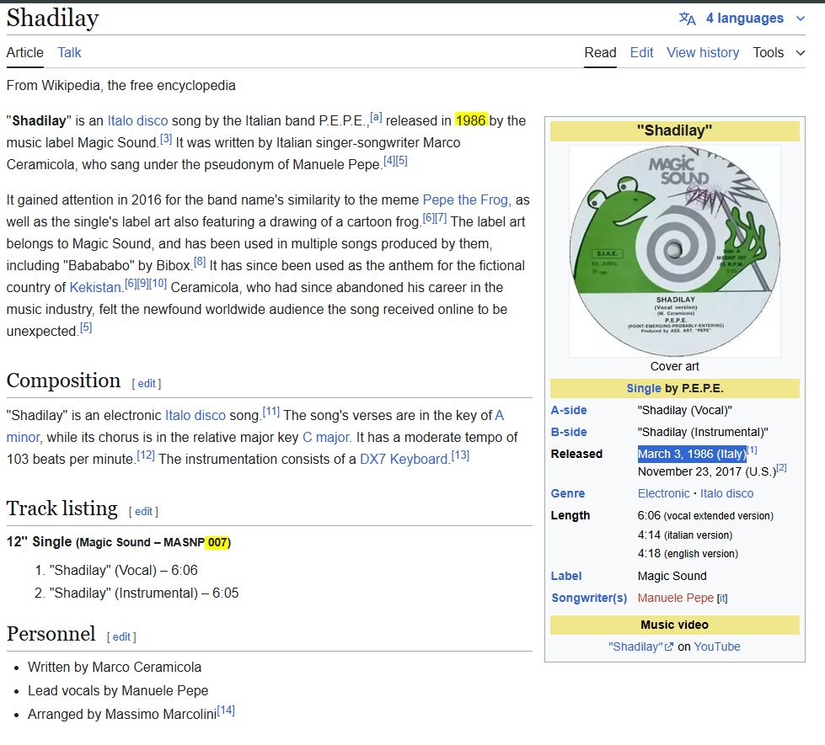The width and height of the screenshot is (825, 745).
Task: Open reference [1] beside March 3, 1986 (Italy)
Action: 753,450
